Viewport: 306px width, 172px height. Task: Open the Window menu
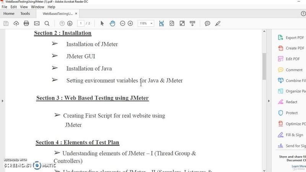pyautogui.click(x=37, y=7)
